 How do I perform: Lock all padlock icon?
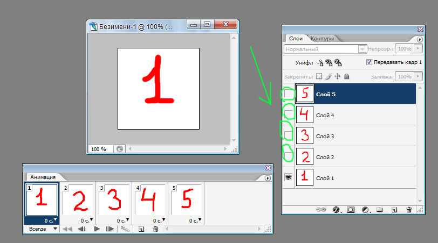(x=346, y=76)
